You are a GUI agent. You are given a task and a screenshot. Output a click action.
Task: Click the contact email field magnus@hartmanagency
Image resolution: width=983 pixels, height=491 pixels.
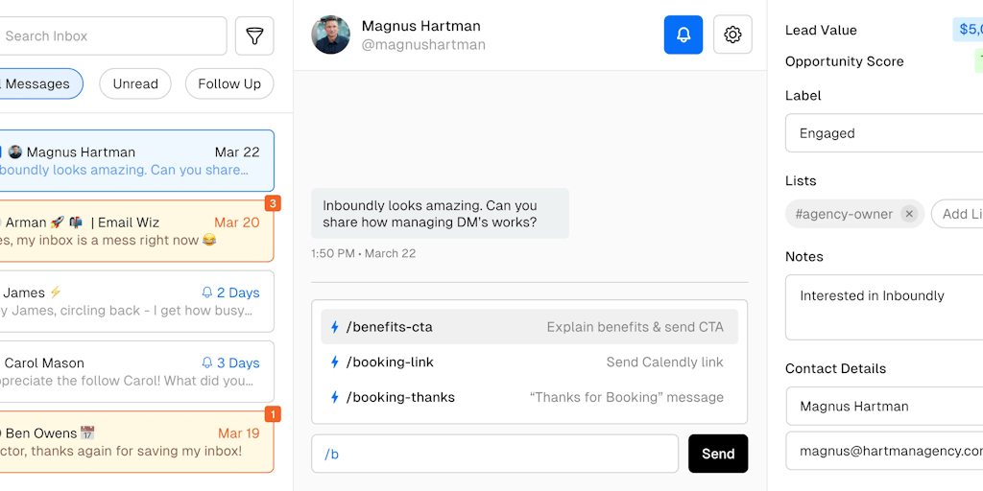coord(884,451)
